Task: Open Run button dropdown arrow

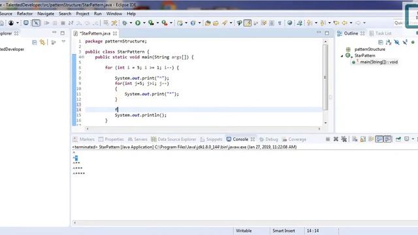Action: tap(144, 23)
